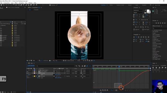
Task: Open the Composition menu
Action: (7, 3)
